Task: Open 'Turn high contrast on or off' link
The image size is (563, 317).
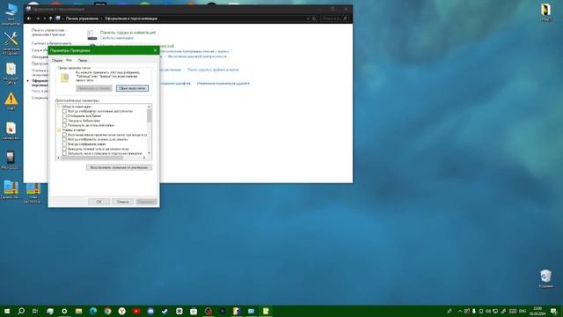Action: pyautogui.click(x=197, y=56)
